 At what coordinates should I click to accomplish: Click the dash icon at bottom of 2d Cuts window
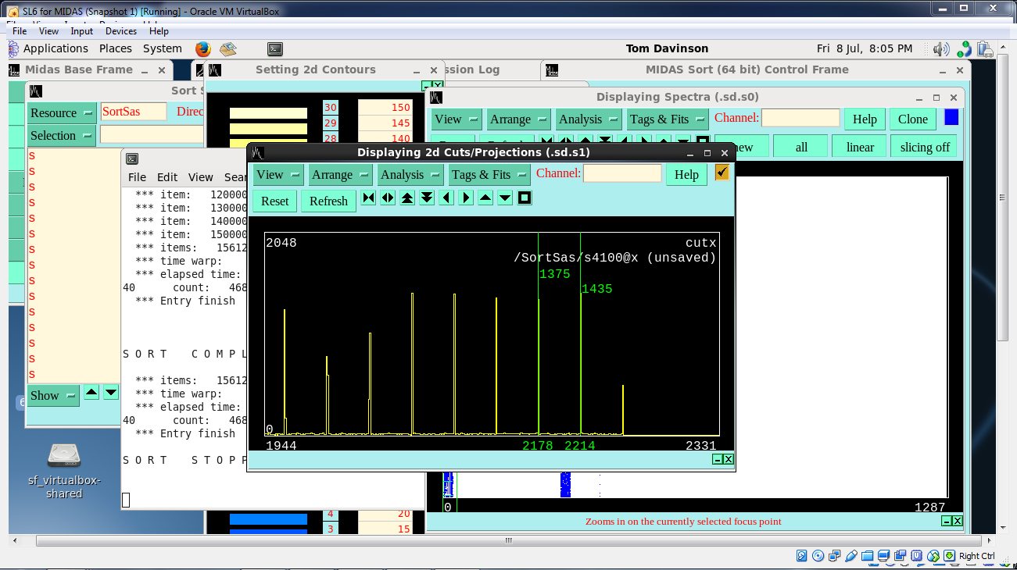coord(718,460)
